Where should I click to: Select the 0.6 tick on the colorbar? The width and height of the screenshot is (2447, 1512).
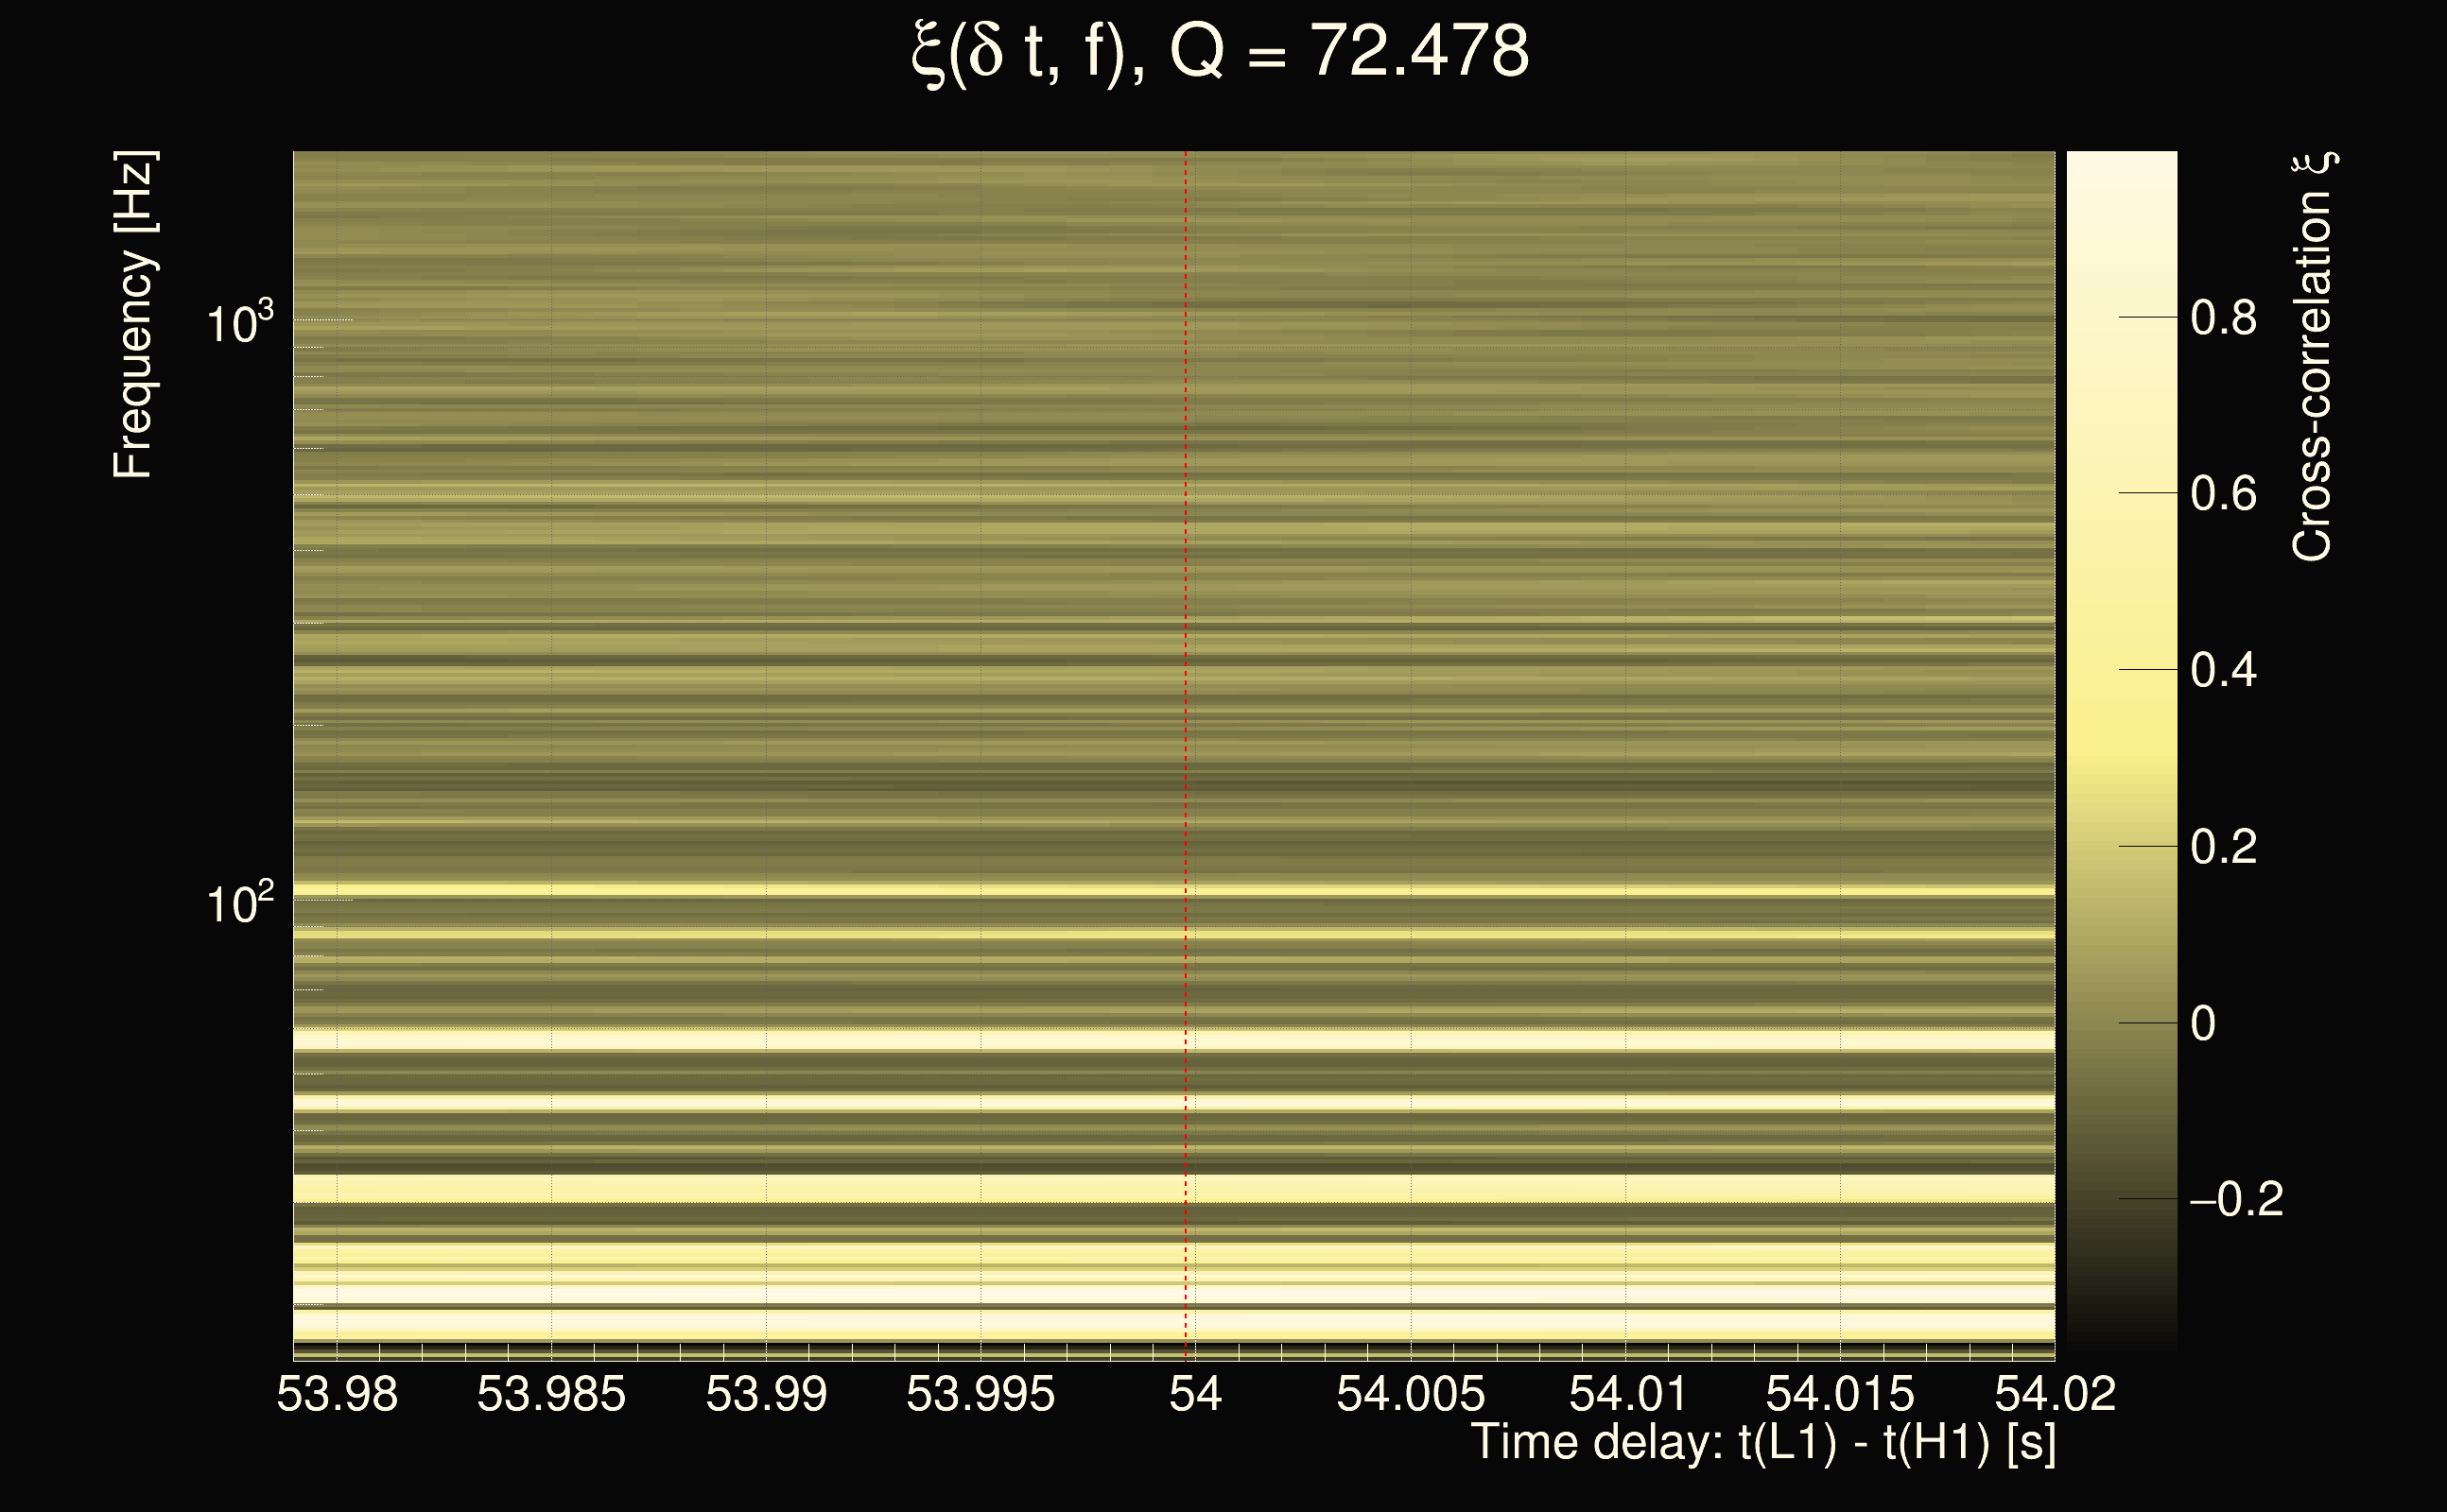pyautogui.click(x=2223, y=494)
